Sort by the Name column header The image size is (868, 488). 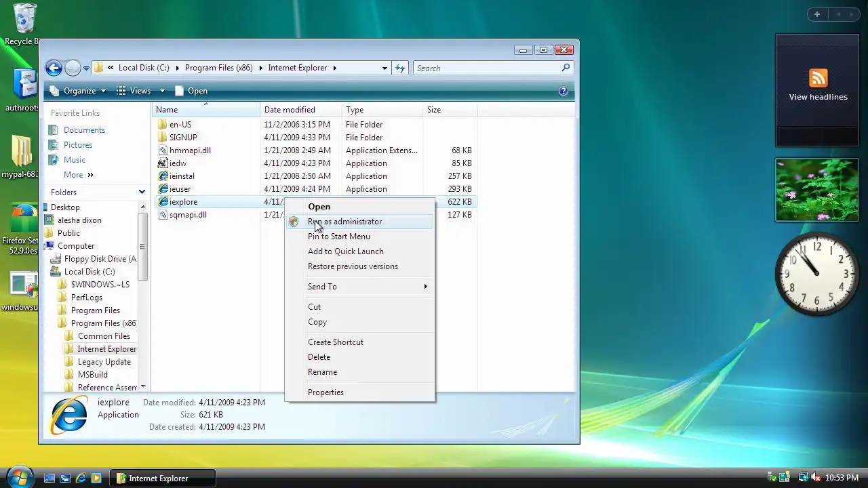[x=206, y=110]
